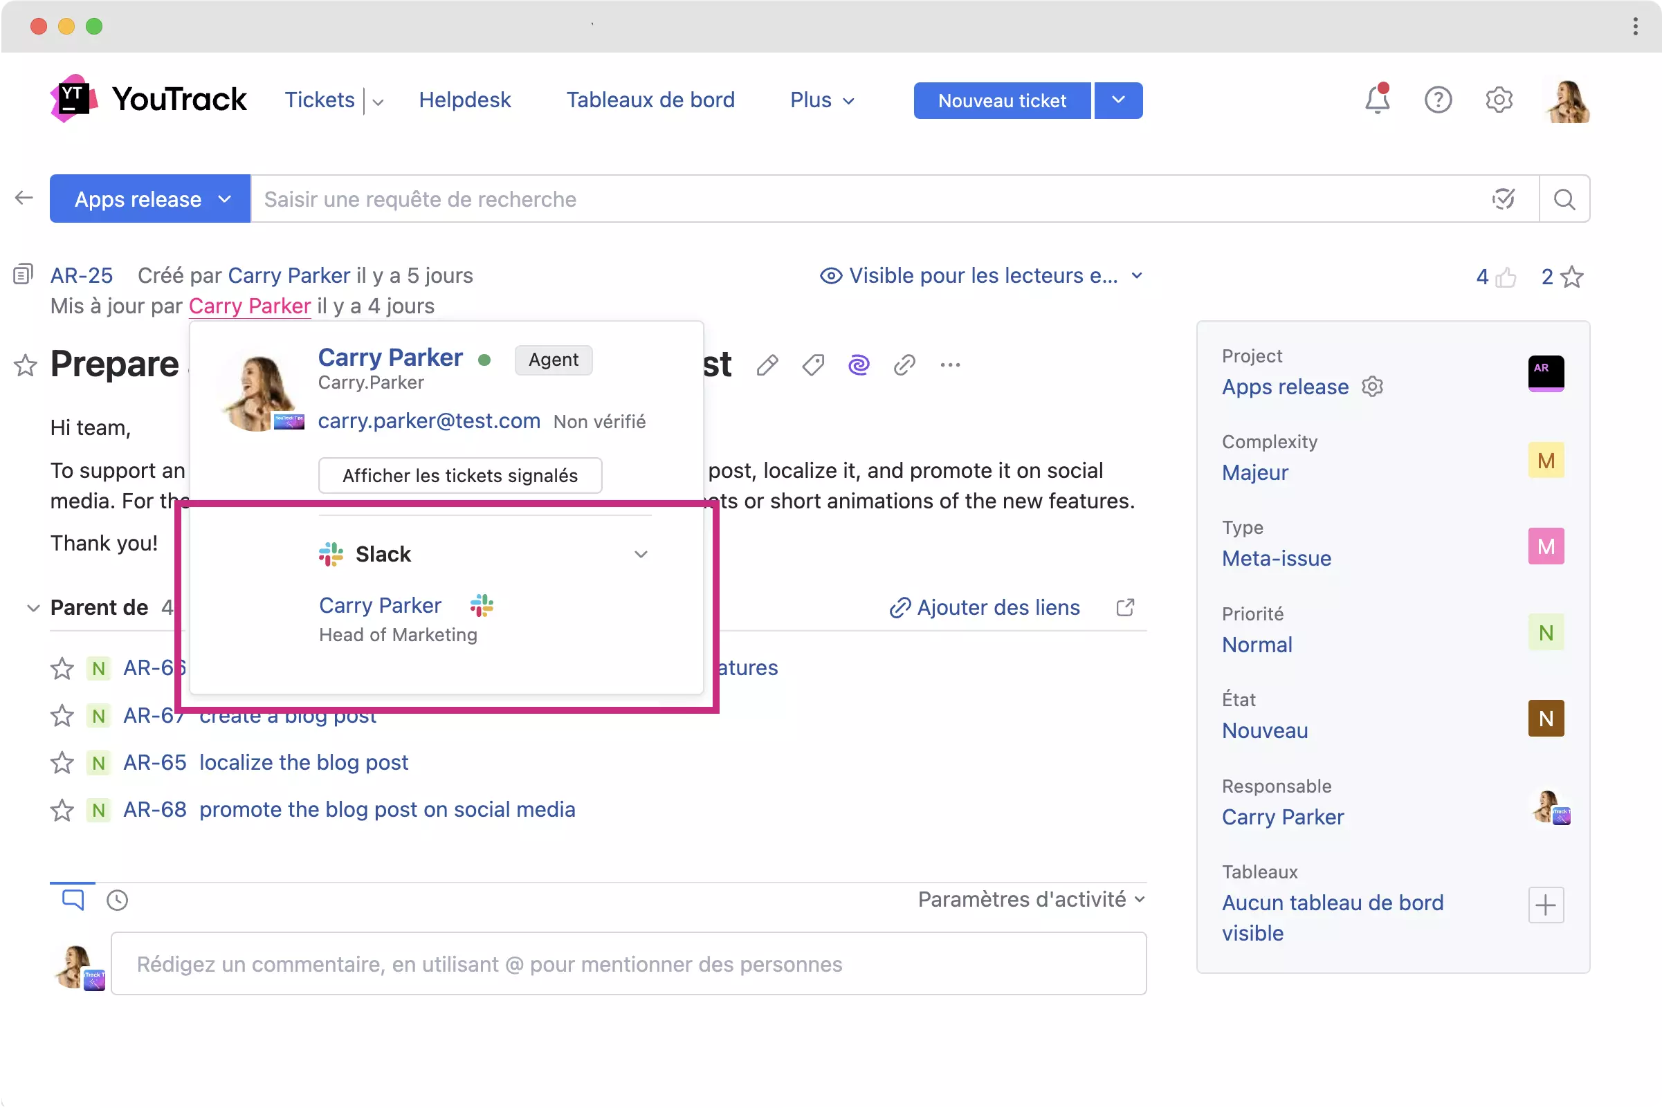1662x1108 pixels.
Task: Open the notifications bell
Action: pos(1376,100)
